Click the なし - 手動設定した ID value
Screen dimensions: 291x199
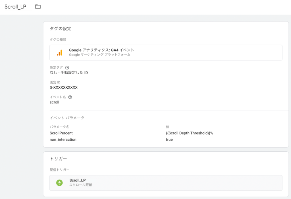point(68,73)
